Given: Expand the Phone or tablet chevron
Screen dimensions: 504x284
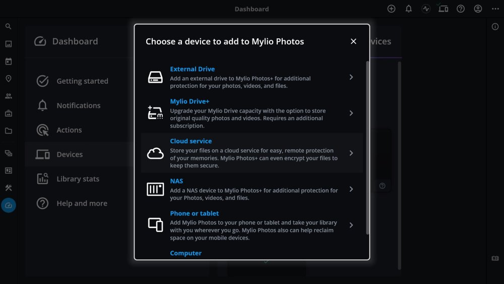Looking at the screenshot, I should point(351,225).
